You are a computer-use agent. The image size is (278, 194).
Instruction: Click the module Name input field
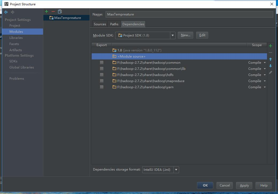click(189, 14)
